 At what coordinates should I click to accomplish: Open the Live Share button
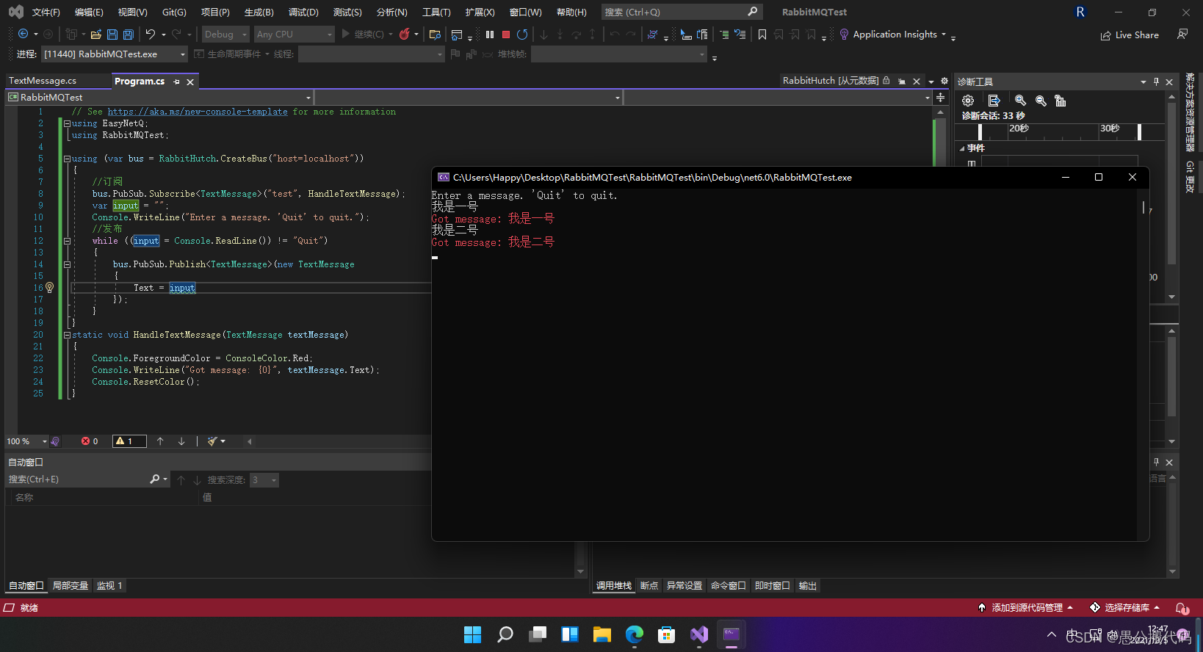click(x=1130, y=35)
